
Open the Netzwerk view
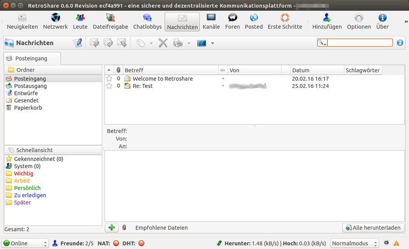point(55,21)
